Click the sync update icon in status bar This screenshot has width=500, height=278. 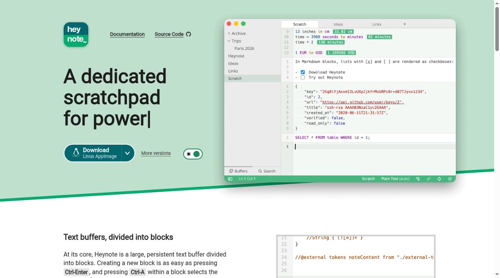[x=439, y=179]
